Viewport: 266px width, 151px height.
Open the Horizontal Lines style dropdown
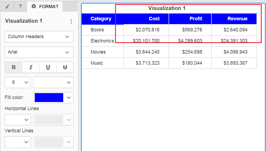[18, 120]
